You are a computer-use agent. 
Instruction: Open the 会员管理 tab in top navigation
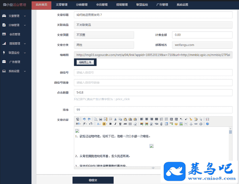point(102,5)
